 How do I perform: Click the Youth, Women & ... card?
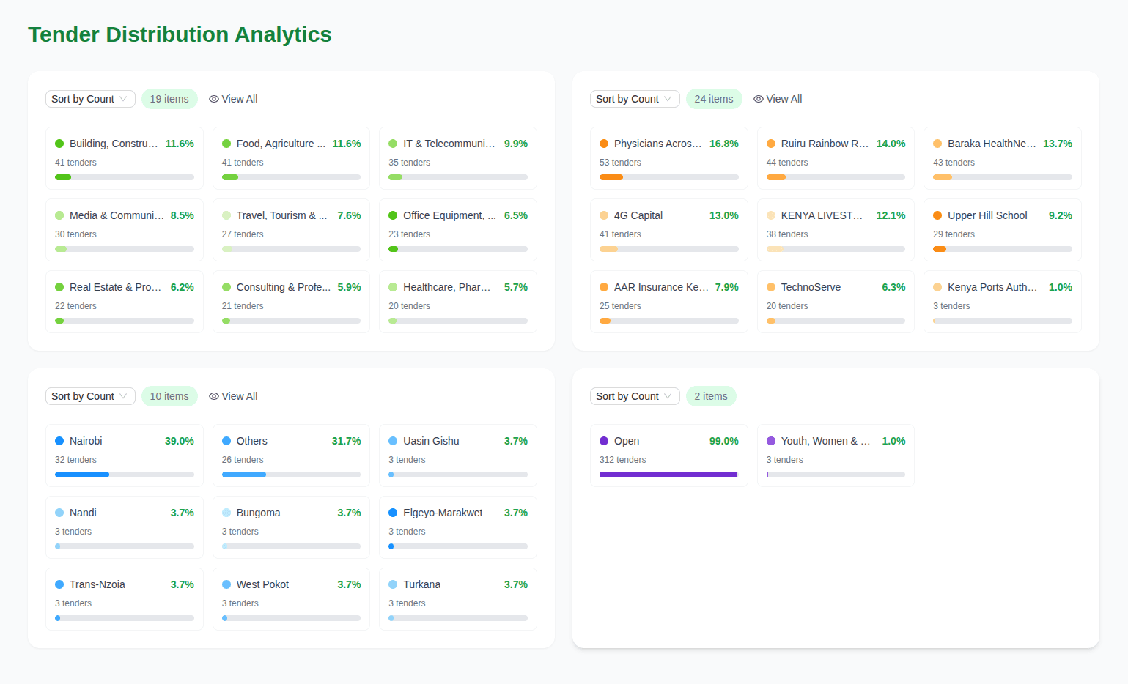[836, 456]
